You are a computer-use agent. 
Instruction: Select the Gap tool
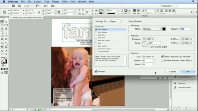pyautogui.click(x=6, y=25)
